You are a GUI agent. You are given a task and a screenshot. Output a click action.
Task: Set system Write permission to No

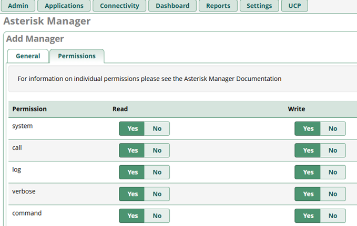click(333, 128)
